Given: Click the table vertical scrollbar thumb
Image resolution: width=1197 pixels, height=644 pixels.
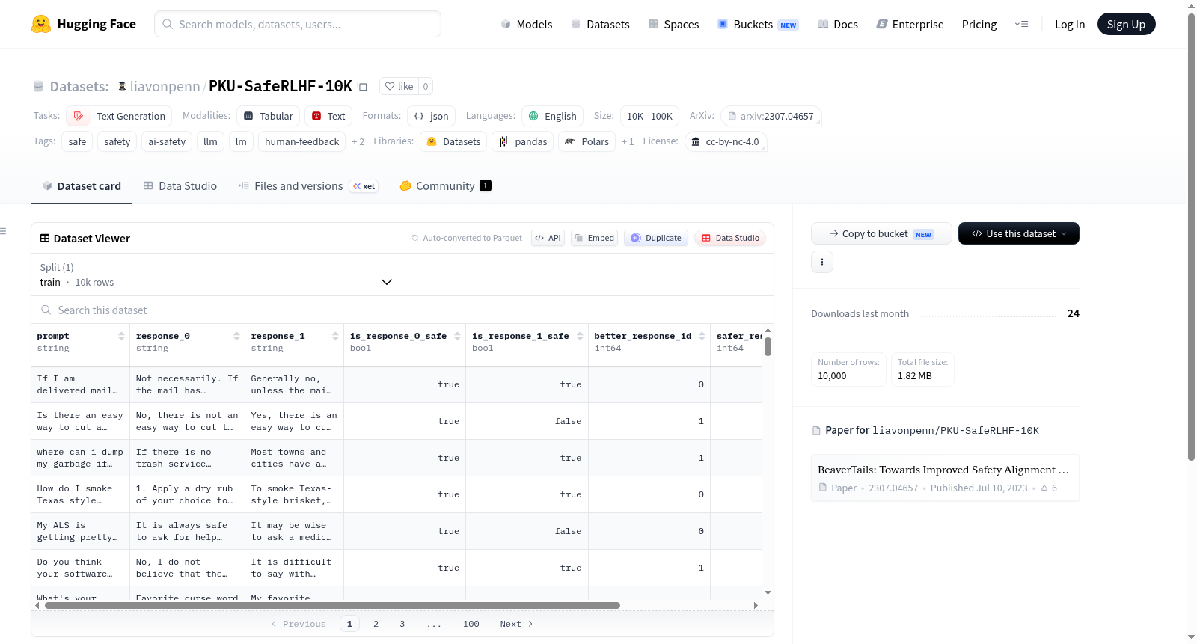Looking at the screenshot, I should (768, 347).
